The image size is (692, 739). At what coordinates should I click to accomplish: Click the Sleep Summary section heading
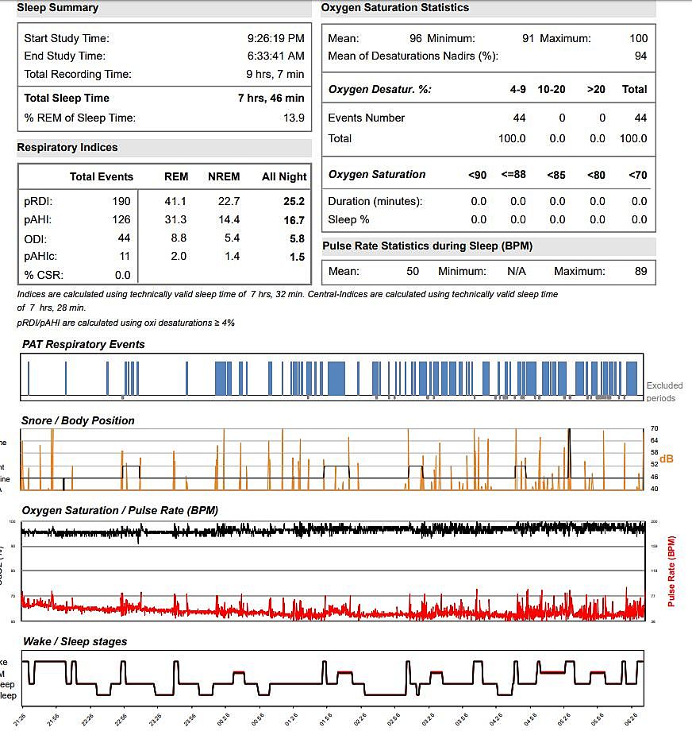57,7
